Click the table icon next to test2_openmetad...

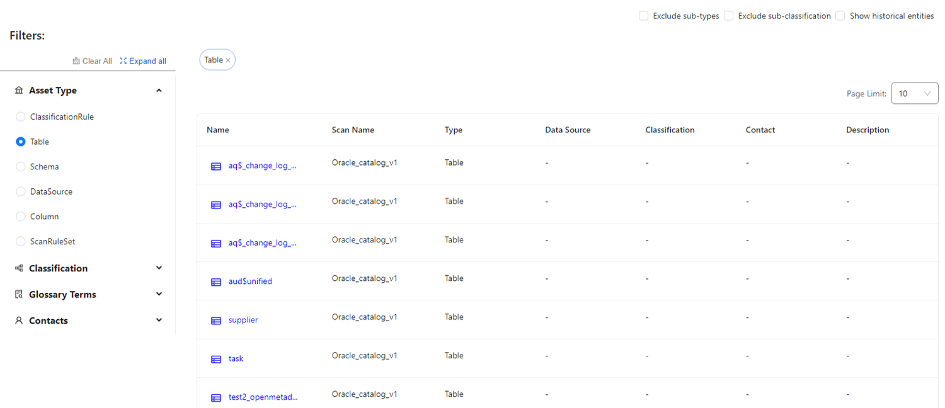(x=216, y=398)
